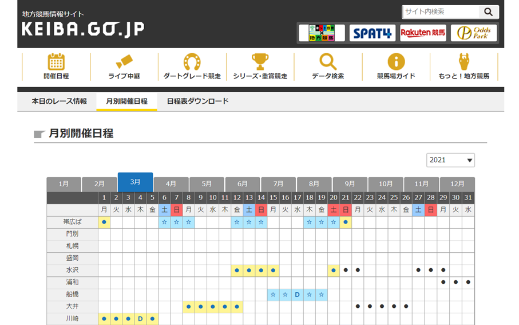This screenshot has height=325, width=519.
Task: Click the 帯広ば race marker on March 1
Action: [x=104, y=222]
